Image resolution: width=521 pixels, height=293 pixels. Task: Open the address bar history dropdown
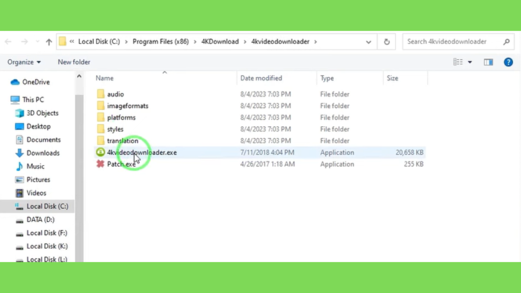(368, 42)
